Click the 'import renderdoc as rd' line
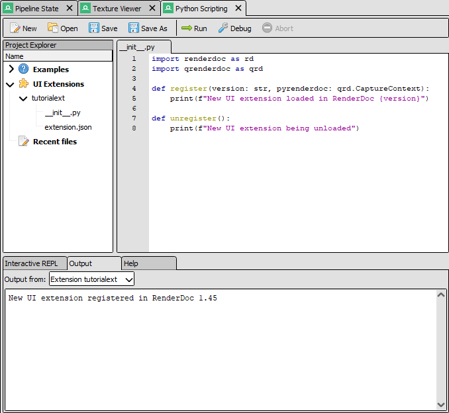449x413 pixels. click(x=203, y=59)
